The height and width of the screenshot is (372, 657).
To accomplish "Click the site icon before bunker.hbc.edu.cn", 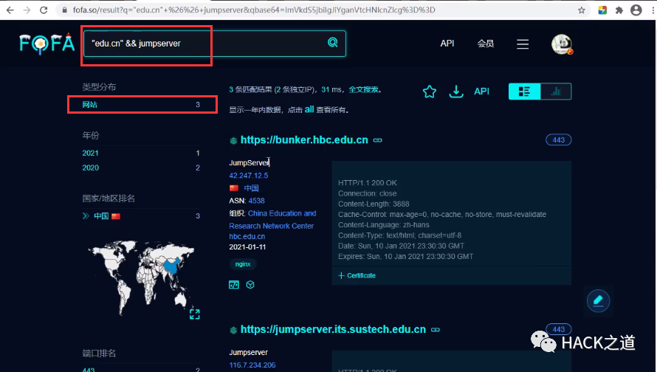I will tap(233, 141).
